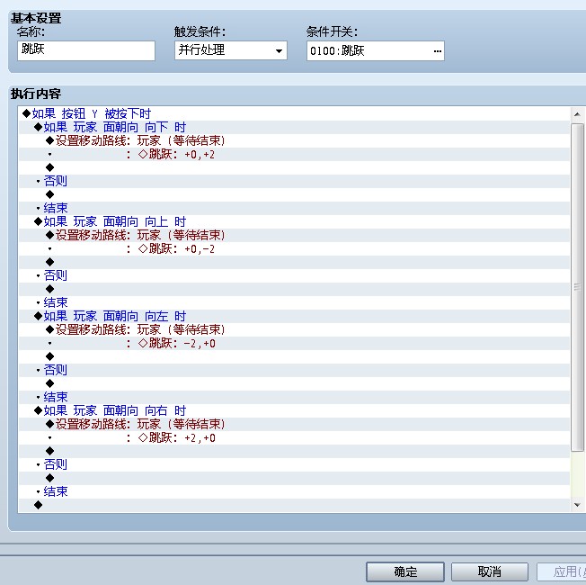Open the 触发条件 dropdown showing 并行处理
Screen dimensions: 586x585
(x=231, y=50)
